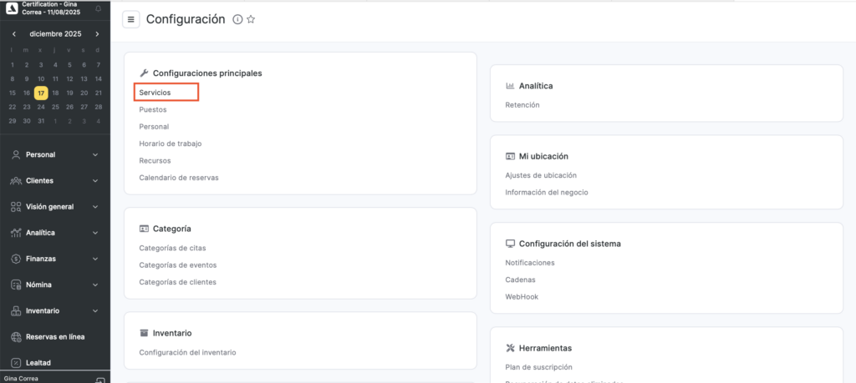This screenshot has height=383, width=856.
Task: Click the notification bell icon
Action: pos(99,8)
